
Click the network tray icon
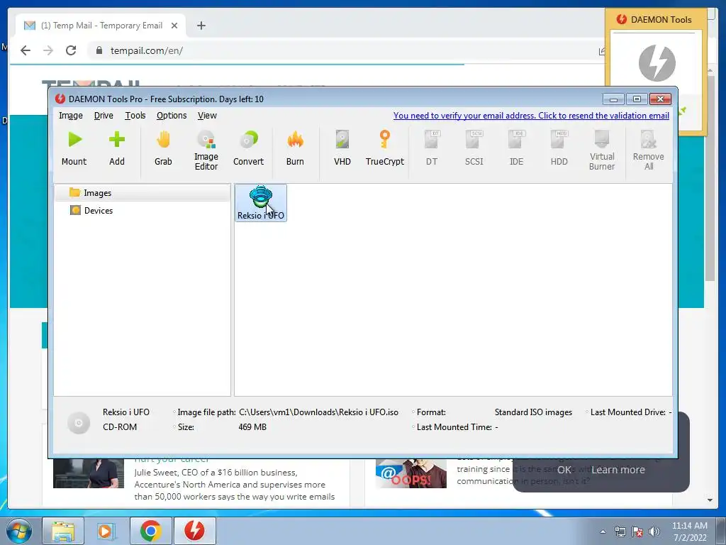(x=620, y=532)
